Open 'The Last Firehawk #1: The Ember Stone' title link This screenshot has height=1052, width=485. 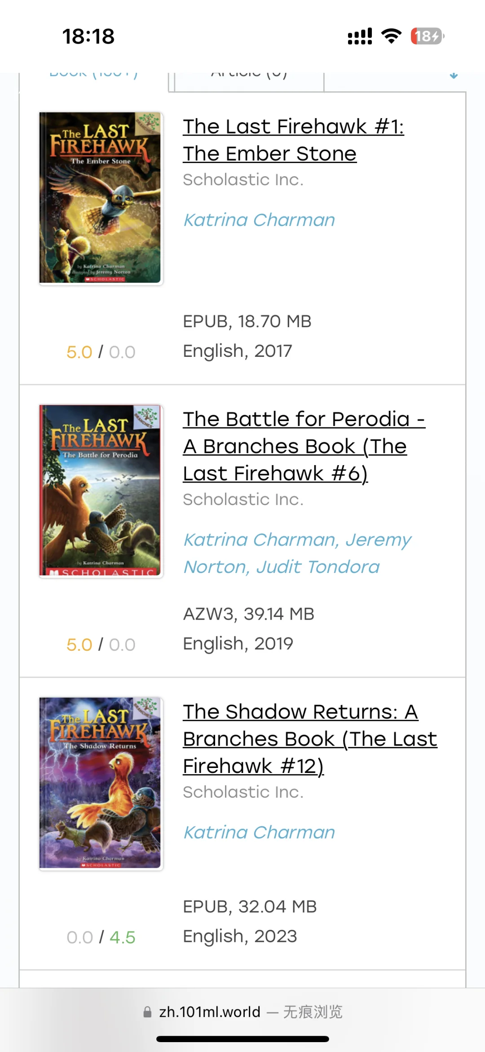[293, 140]
